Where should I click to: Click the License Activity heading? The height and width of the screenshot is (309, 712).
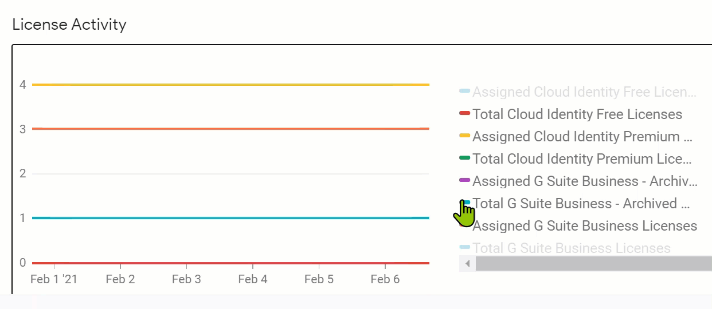[69, 25]
